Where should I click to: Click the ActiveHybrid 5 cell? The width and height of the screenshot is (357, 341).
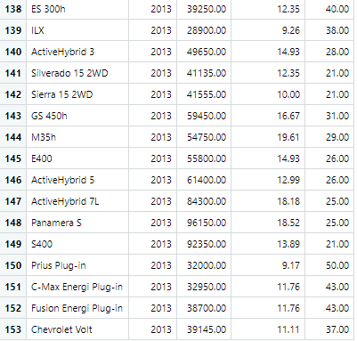[77, 180]
